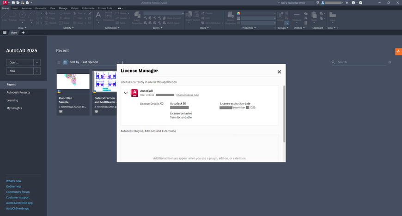
Task: Select Autodesk Projects in sidebar
Action: 18,92
